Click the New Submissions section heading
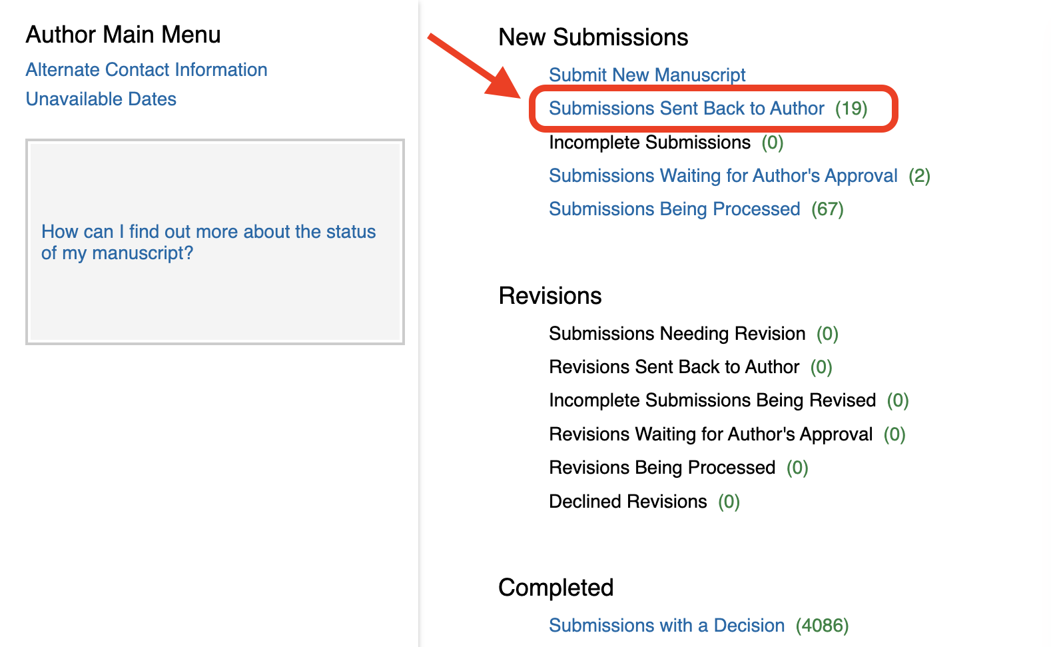This screenshot has height=647, width=1051. point(593,37)
